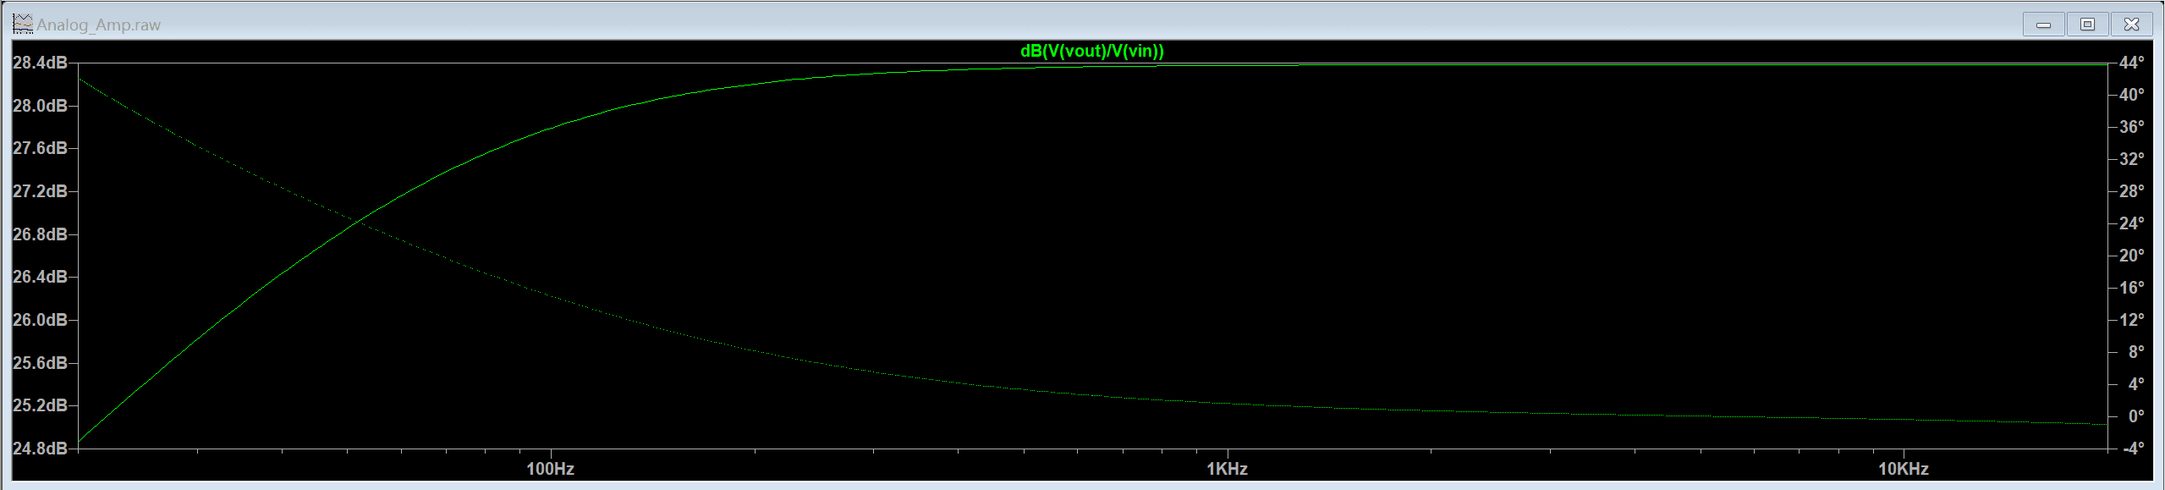Click the 26.4dB gain axis label

tap(40, 277)
